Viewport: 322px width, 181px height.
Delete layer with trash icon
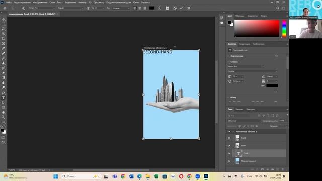(x=283, y=169)
